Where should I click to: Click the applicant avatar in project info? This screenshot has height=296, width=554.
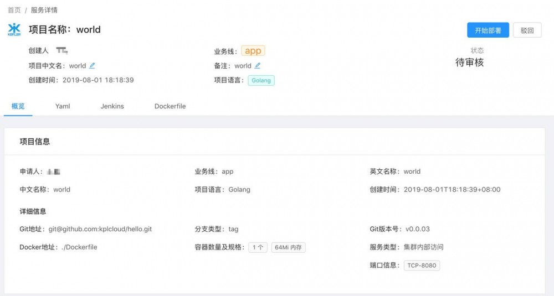tap(54, 172)
